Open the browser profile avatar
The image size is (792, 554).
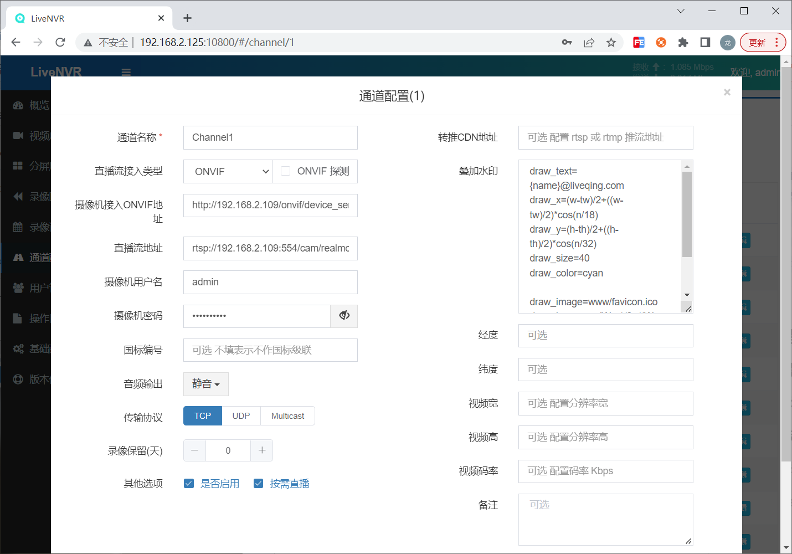(x=727, y=43)
